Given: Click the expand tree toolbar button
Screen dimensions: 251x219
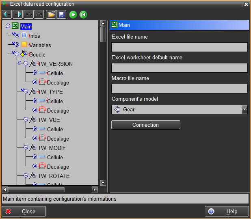Looking at the screenshot, I should tap(17, 14).
